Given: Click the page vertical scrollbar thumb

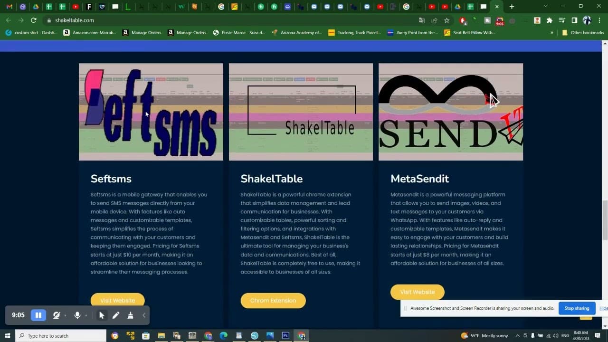Looking at the screenshot, I should click(x=605, y=220).
